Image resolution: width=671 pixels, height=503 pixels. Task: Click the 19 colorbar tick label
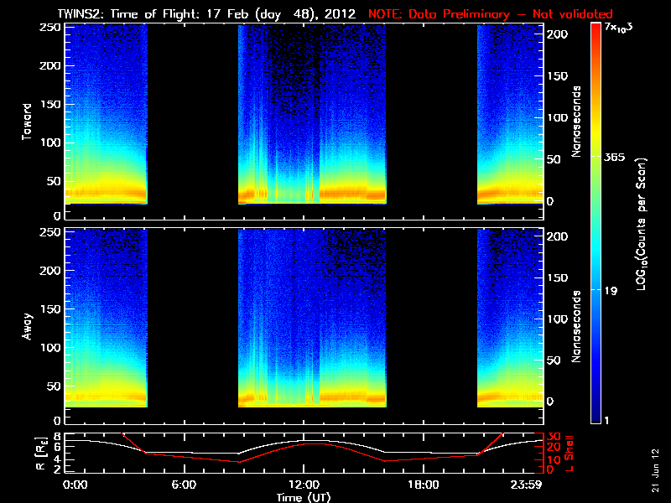click(611, 291)
